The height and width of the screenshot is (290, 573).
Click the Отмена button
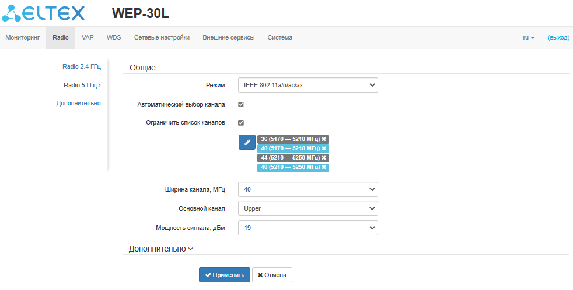(272, 275)
